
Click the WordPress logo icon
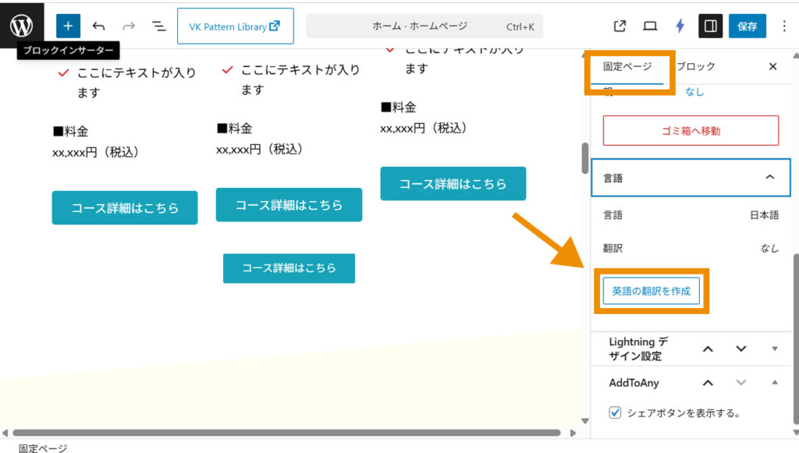tap(22, 26)
